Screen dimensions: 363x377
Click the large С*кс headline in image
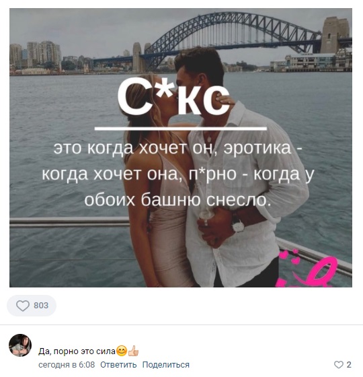[x=173, y=96]
